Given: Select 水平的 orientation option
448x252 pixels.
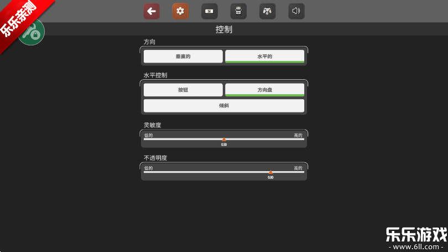Looking at the screenshot, I should click(x=264, y=56).
